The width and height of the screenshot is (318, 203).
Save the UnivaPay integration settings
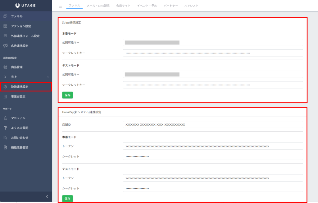[67, 198]
